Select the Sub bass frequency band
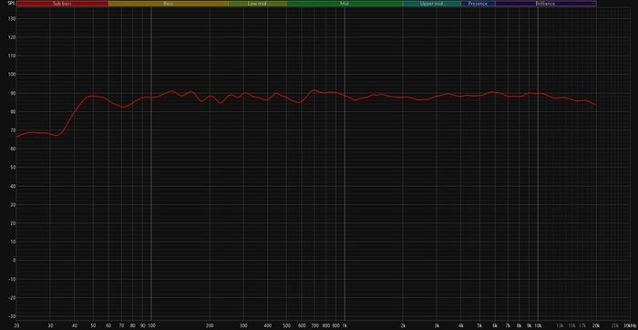638x330 pixels. click(x=62, y=4)
